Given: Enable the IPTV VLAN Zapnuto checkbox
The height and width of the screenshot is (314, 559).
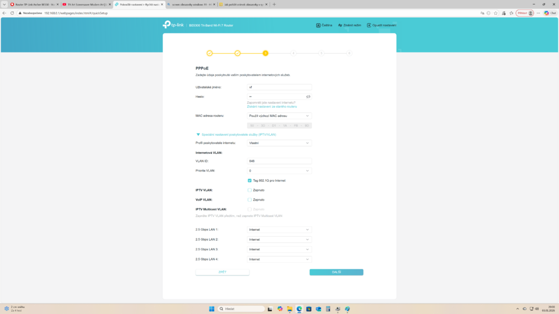Looking at the screenshot, I should 250,190.
